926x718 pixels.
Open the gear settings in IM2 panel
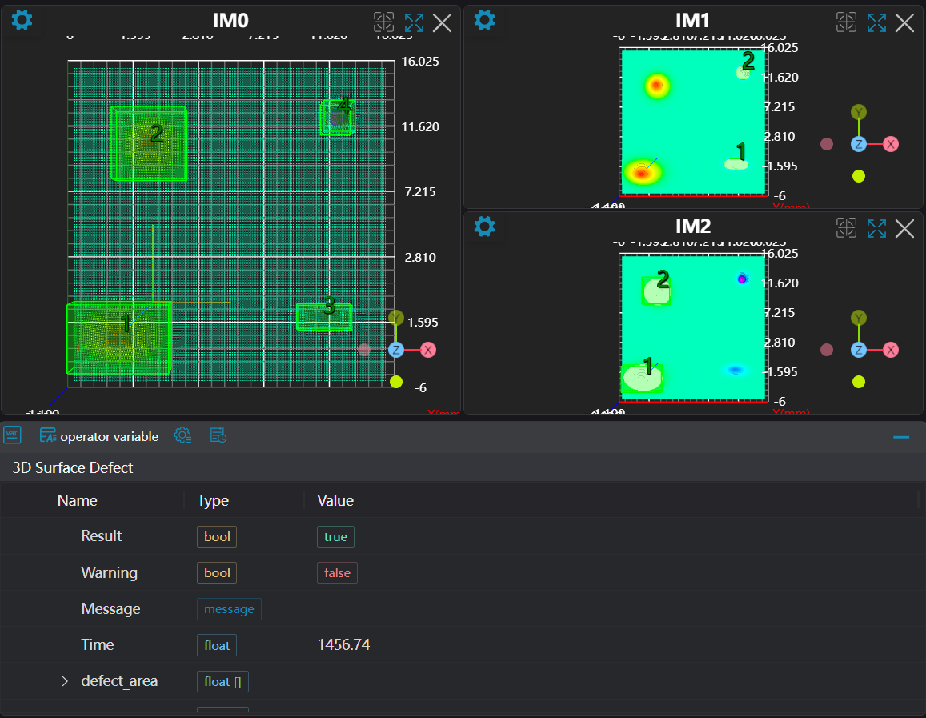coord(484,227)
